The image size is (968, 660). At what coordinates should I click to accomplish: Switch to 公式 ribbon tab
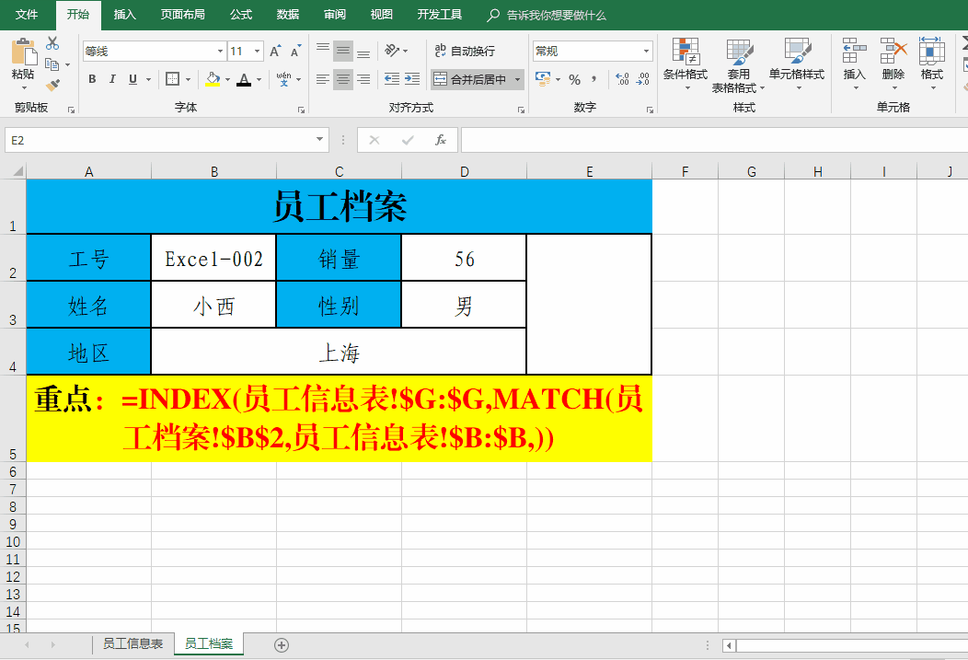(x=241, y=15)
